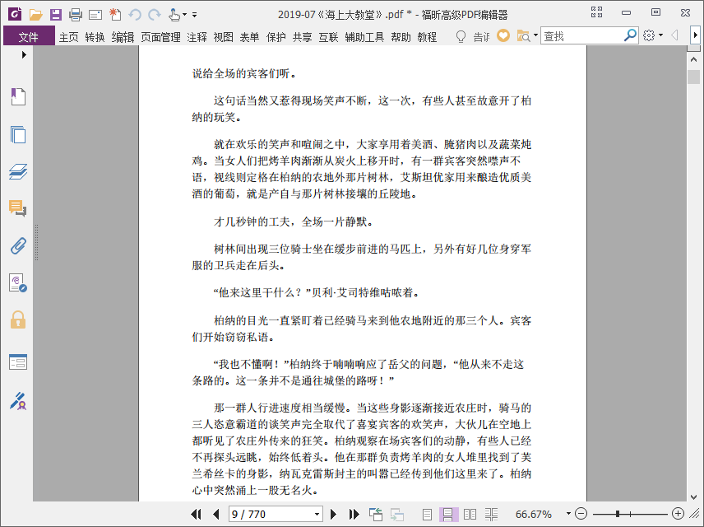Switch to continuous facing view
This screenshot has height=527, width=704.
pyautogui.click(x=491, y=514)
